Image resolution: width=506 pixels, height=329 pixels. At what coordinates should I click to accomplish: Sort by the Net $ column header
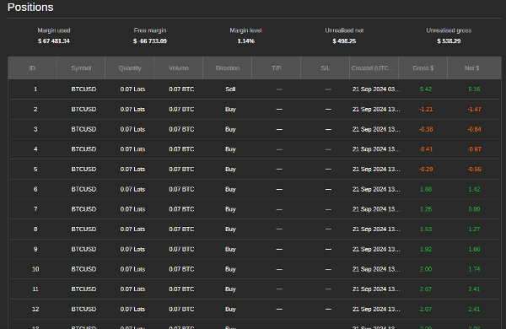[x=471, y=68]
